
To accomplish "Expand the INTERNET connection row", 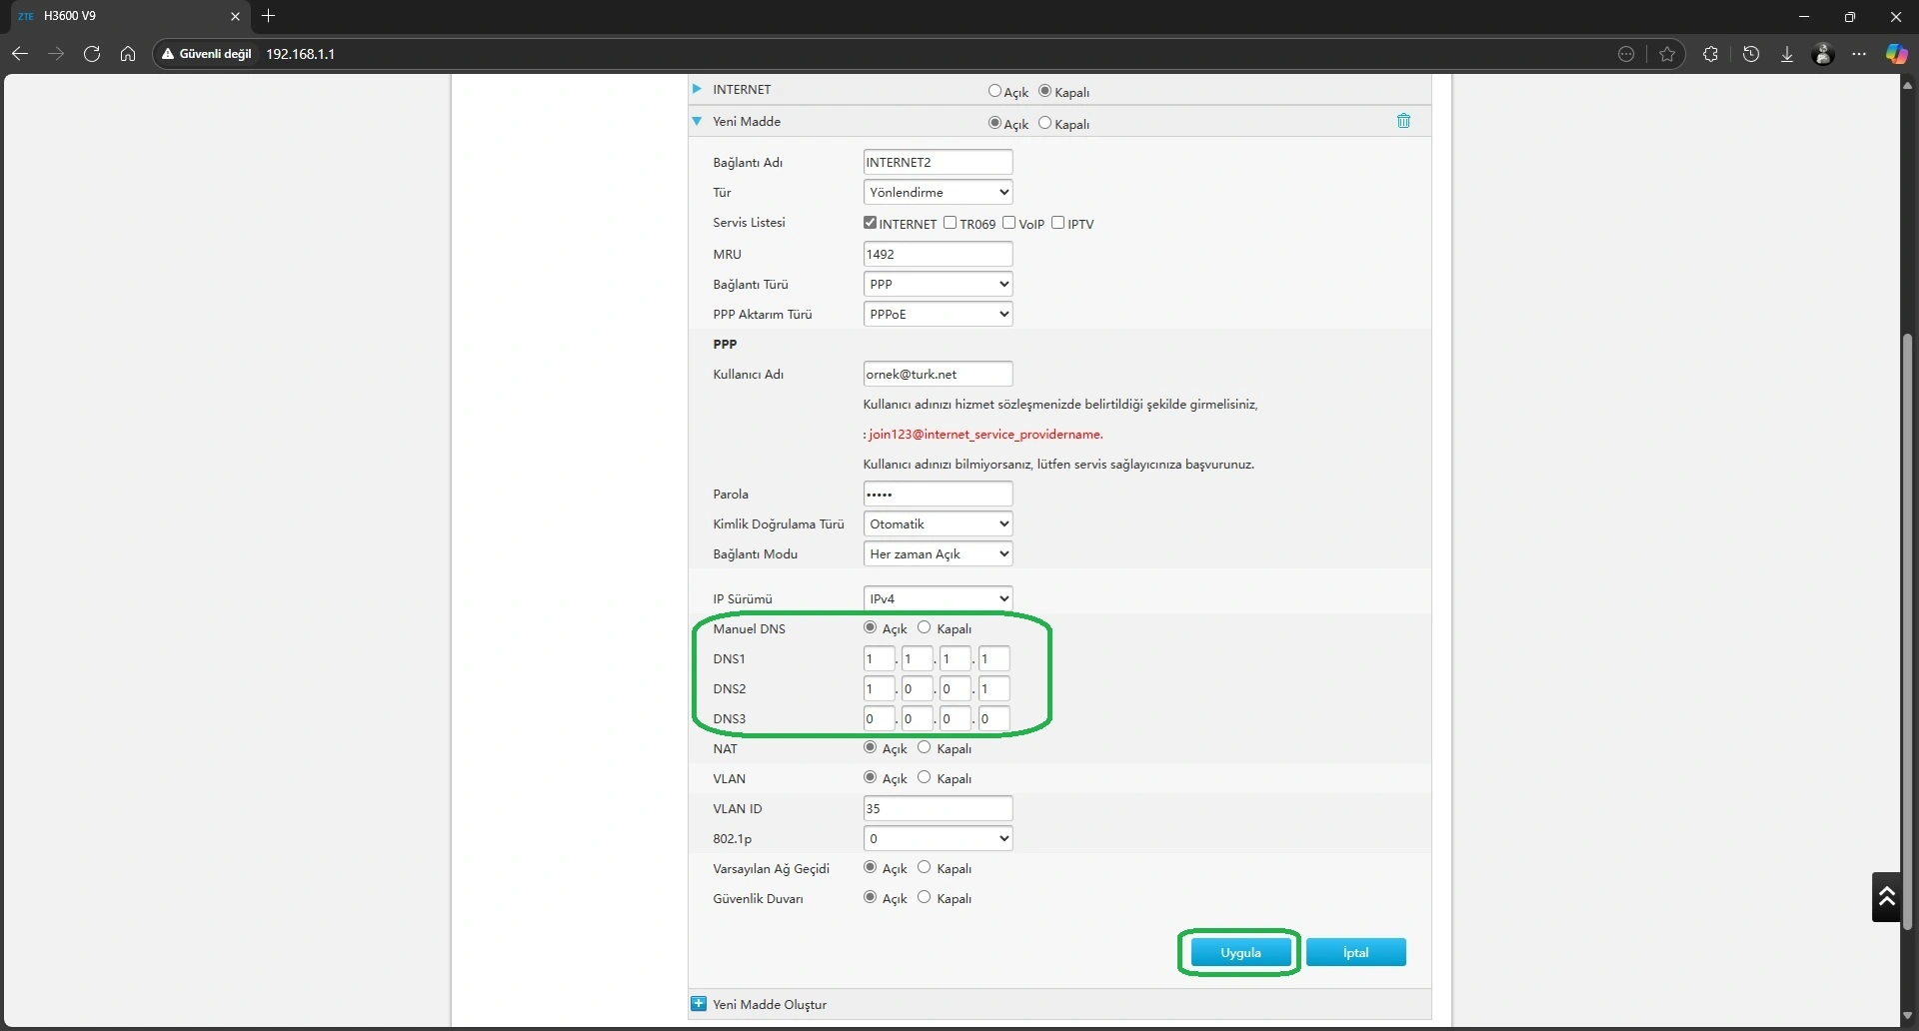I will (x=697, y=89).
